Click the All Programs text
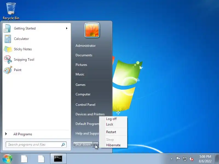 23,134
